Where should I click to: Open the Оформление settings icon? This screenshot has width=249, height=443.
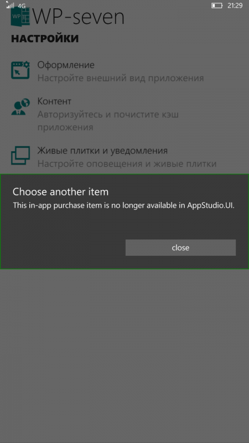(20, 70)
